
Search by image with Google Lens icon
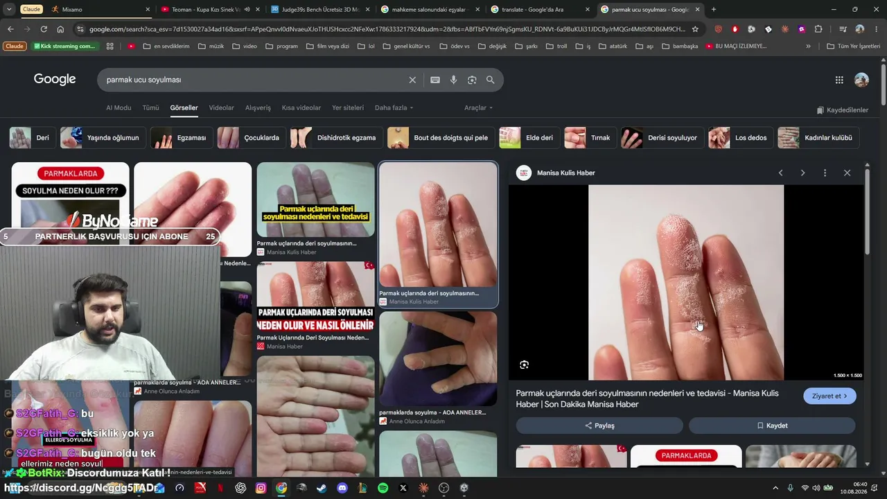point(472,80)
